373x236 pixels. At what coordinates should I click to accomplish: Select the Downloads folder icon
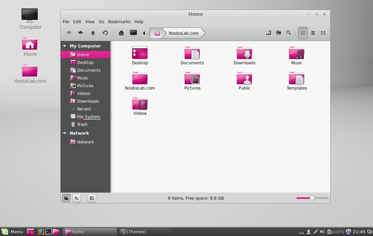pos(244,53)
